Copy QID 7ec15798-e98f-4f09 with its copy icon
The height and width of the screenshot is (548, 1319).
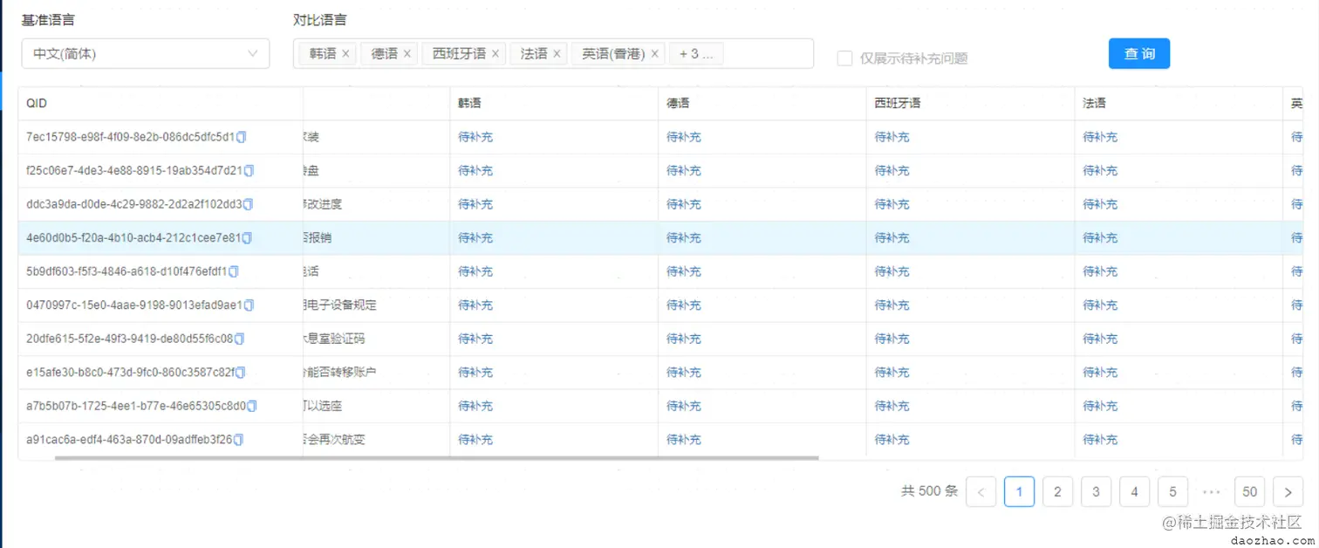[242, 137]
